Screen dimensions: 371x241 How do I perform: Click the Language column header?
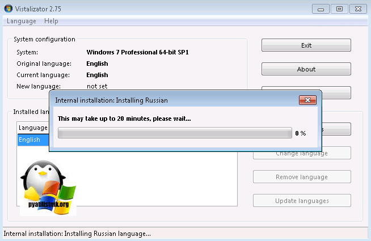pyautogui.click(x=33, y=128)
